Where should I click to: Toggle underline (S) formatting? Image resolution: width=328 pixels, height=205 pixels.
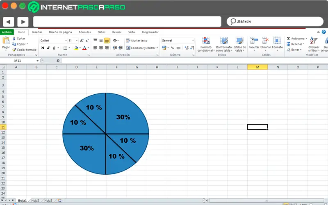[x=54, y=48]
